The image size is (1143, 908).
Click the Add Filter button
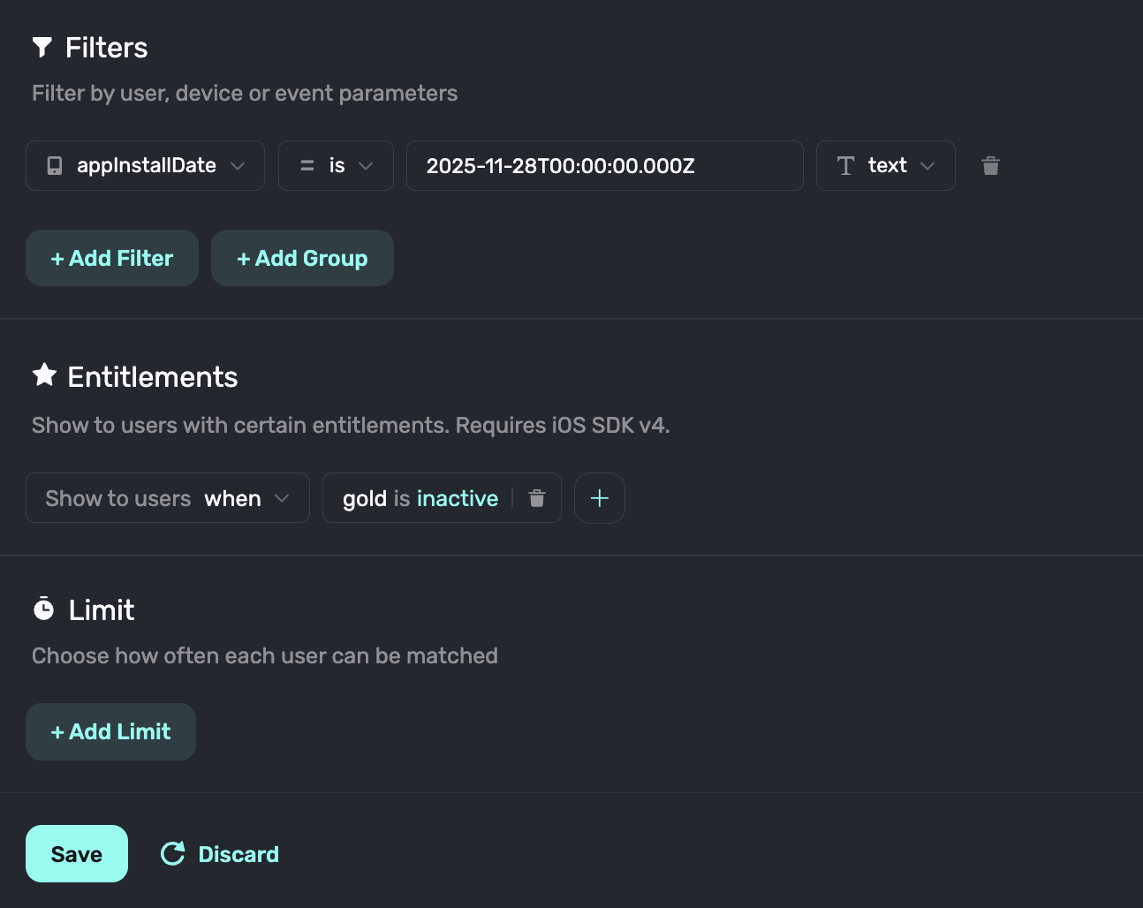pos(112,258)
